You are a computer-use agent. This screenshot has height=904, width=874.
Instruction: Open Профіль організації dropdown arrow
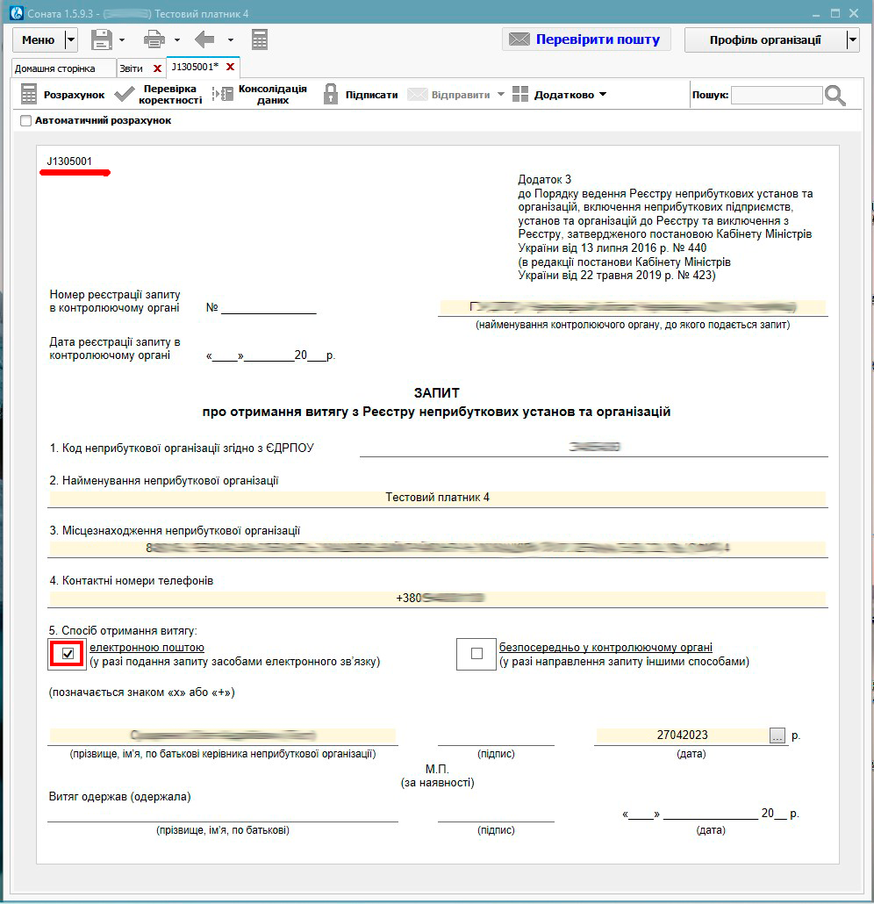pyautogui.click(x=852, y=39)
